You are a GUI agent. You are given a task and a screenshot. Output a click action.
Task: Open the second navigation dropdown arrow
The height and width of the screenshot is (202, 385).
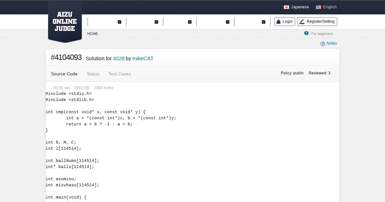pos(156,22)
